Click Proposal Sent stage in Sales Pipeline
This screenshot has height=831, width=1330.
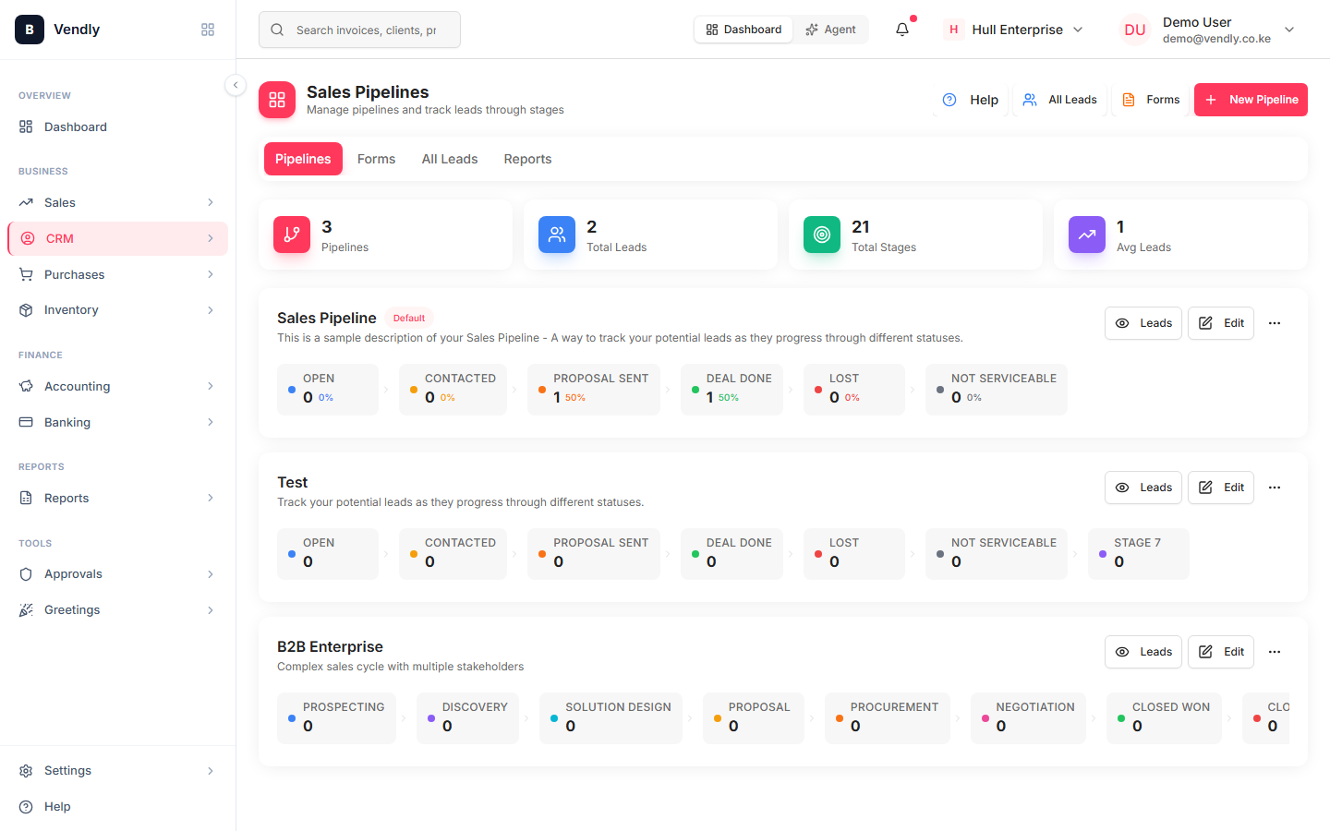click(x=594, y=390)
